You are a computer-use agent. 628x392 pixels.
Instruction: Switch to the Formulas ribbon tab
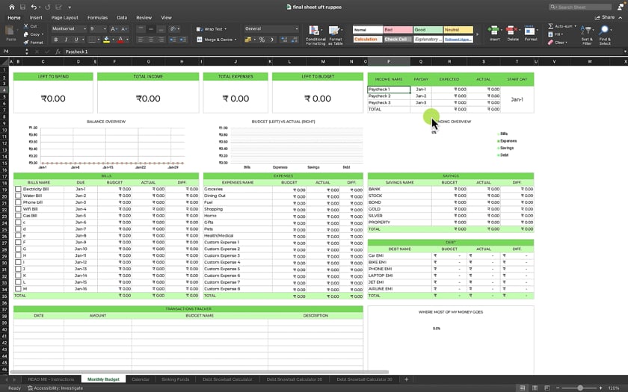click(97, 17)
